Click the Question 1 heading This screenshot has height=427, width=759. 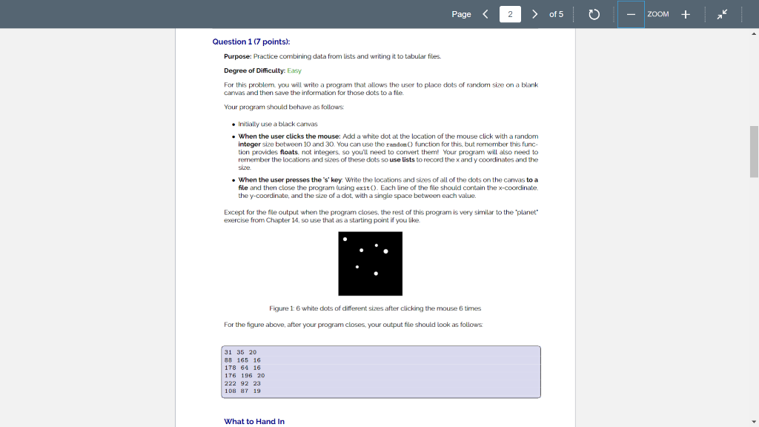click(251, 41)
